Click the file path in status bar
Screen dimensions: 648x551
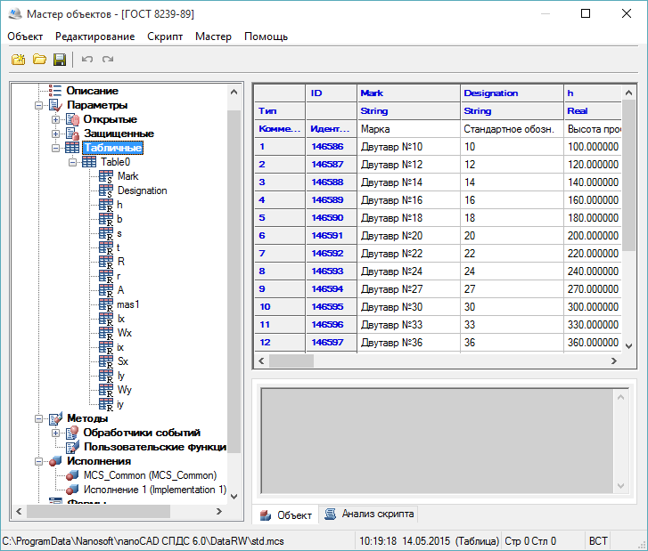click(x=143, y=541)
